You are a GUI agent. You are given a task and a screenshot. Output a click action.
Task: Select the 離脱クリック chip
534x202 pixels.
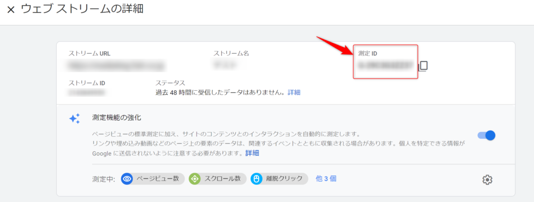[280, 179]
